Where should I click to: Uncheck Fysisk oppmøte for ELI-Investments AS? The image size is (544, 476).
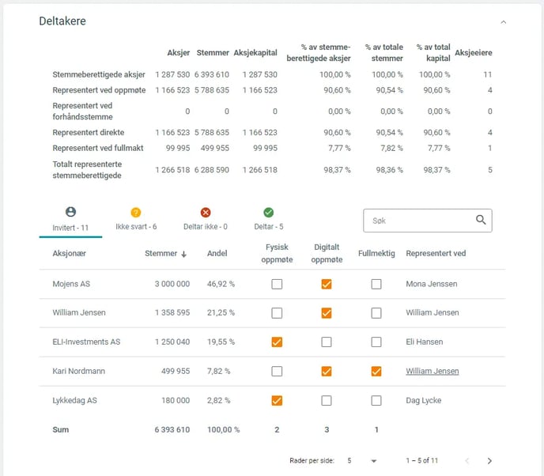point(277,342)
